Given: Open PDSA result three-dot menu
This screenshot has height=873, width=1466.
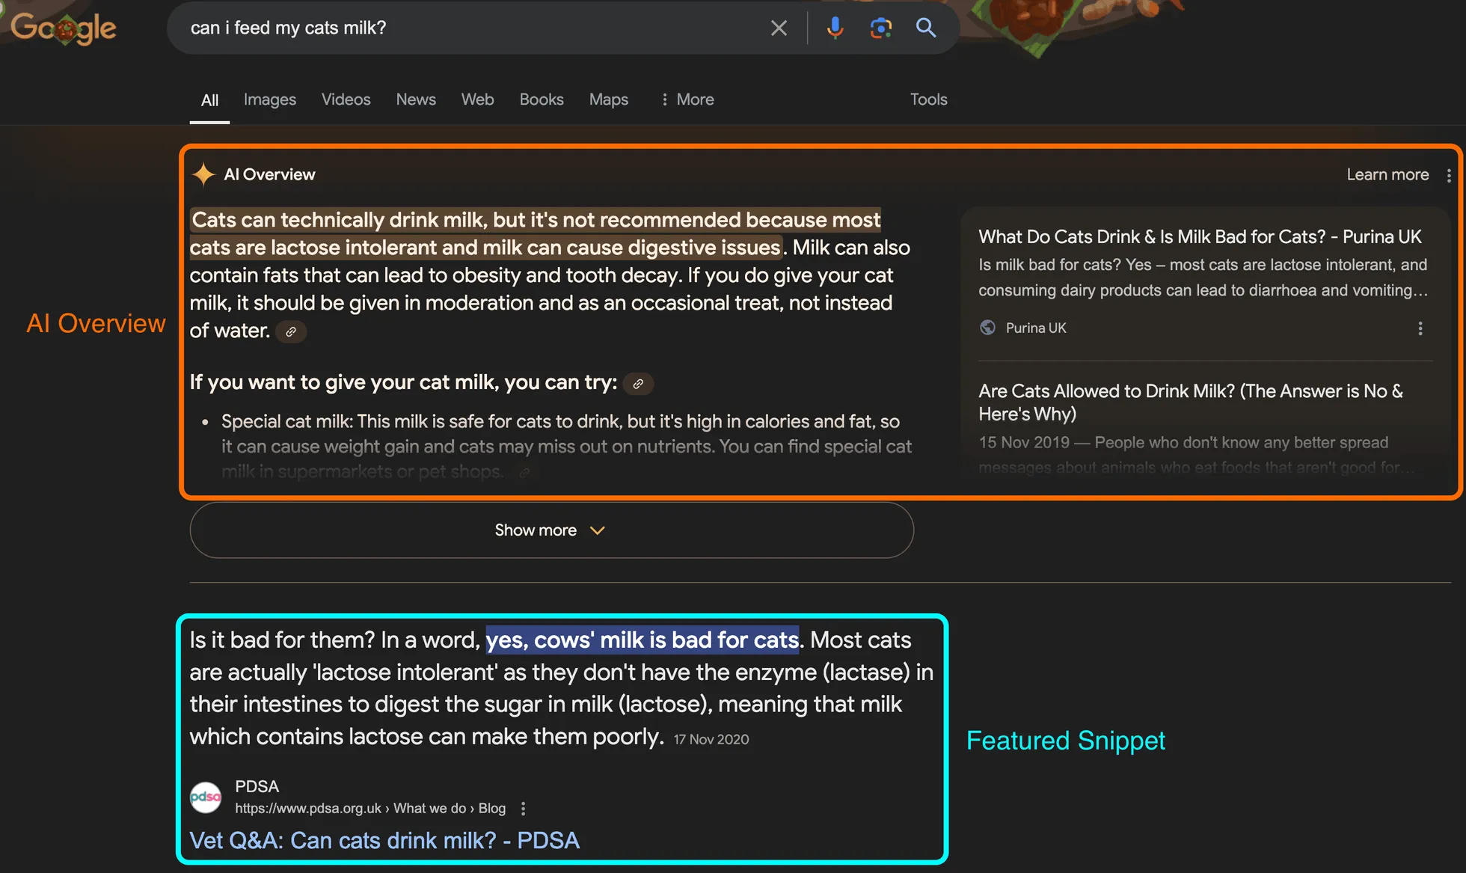Looking at the screenshot, I should (523, 809).
